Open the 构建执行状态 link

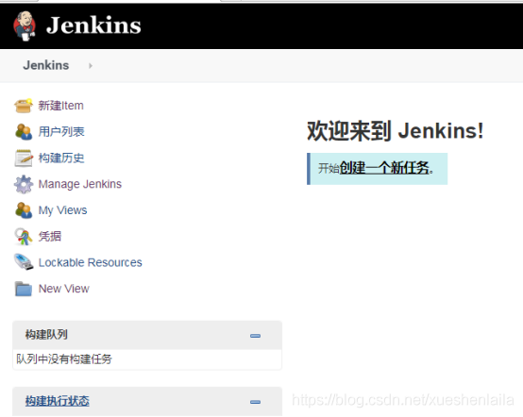click(58, 401)
